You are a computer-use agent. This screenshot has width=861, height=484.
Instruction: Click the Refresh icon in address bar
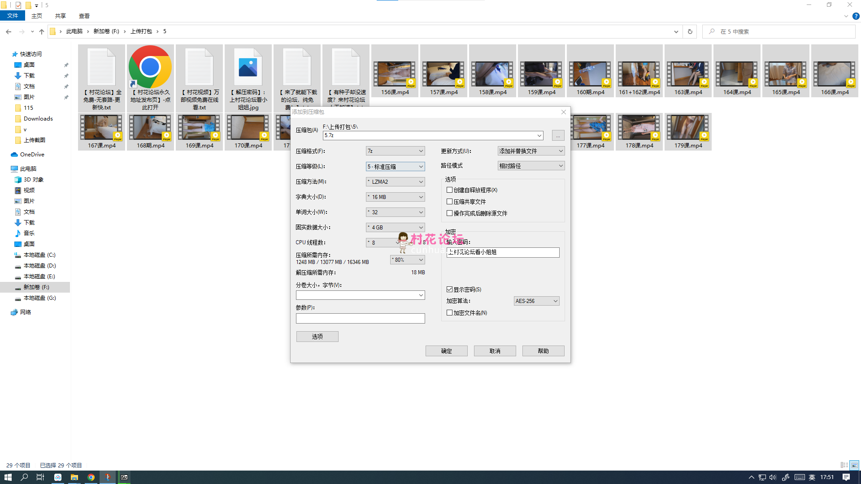pyautogui.click(x=690, y=31)
